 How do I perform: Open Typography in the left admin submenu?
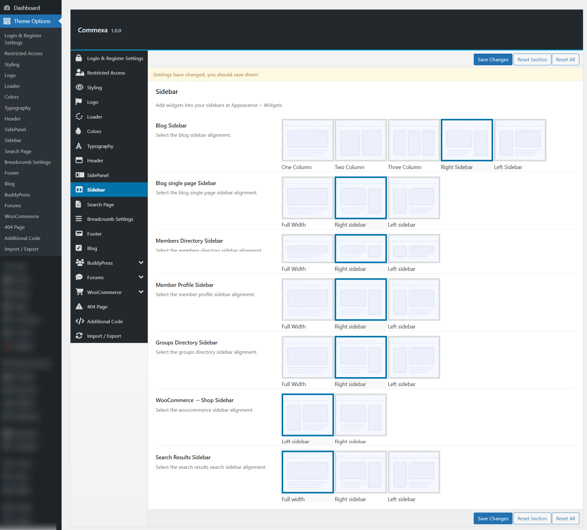click(18, 108)
